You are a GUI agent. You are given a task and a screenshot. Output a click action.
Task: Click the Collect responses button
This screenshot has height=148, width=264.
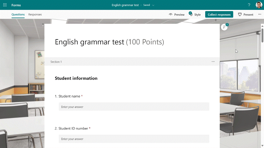click(219, 14)
